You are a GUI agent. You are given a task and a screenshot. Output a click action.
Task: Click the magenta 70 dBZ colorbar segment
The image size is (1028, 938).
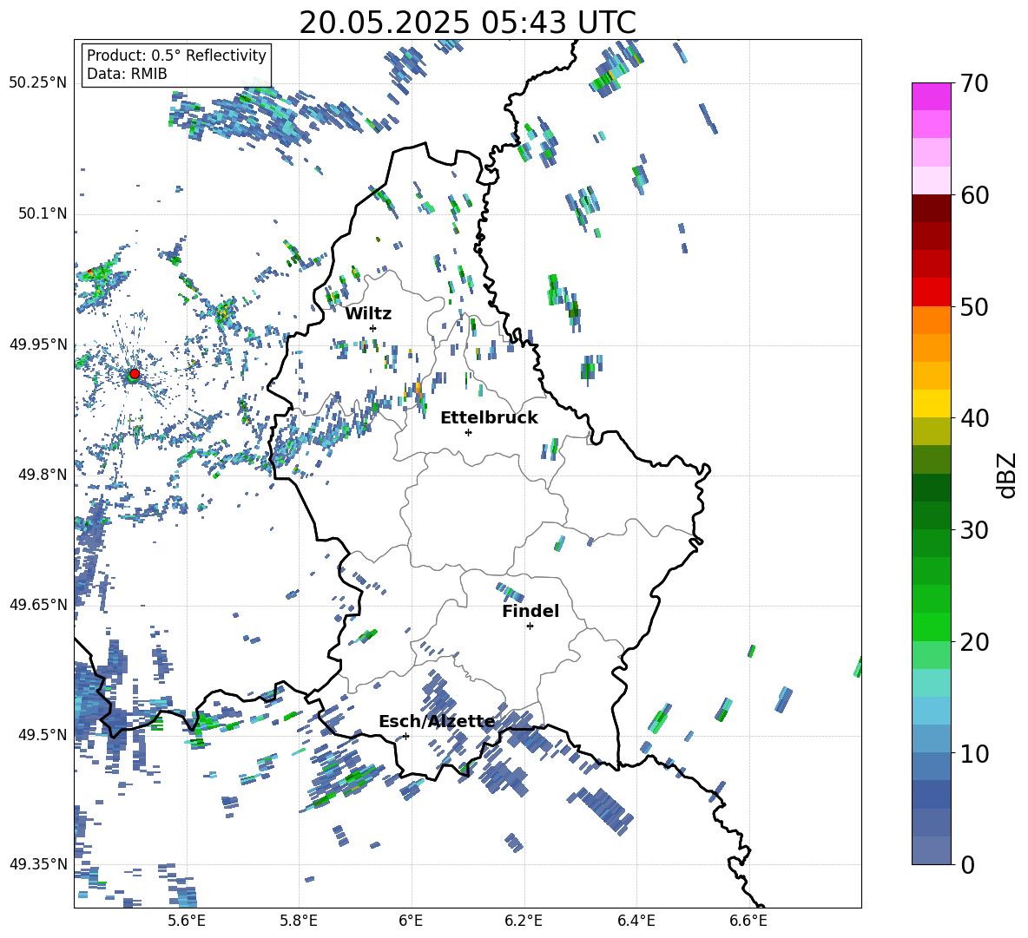[931, 96]
